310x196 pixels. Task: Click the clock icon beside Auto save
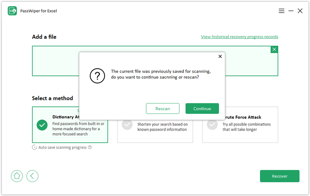(x=34, y=147)
